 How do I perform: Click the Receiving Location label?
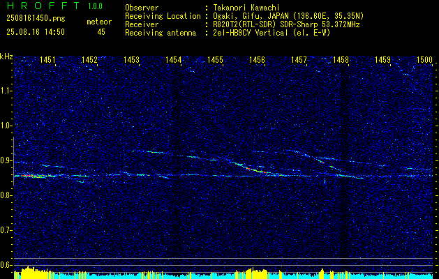tap(163, 16)
